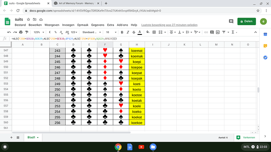Open the borders tool
Image resolution: width=271 pixels, height=152 pixels.
154,32
